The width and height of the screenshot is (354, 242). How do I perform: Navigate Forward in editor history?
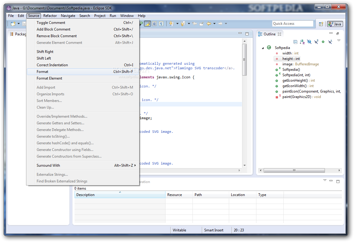pyautogui.click(x=220, y=24)
